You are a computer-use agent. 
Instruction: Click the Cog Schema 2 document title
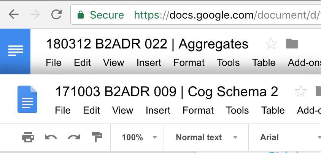[x=167, y=92]
